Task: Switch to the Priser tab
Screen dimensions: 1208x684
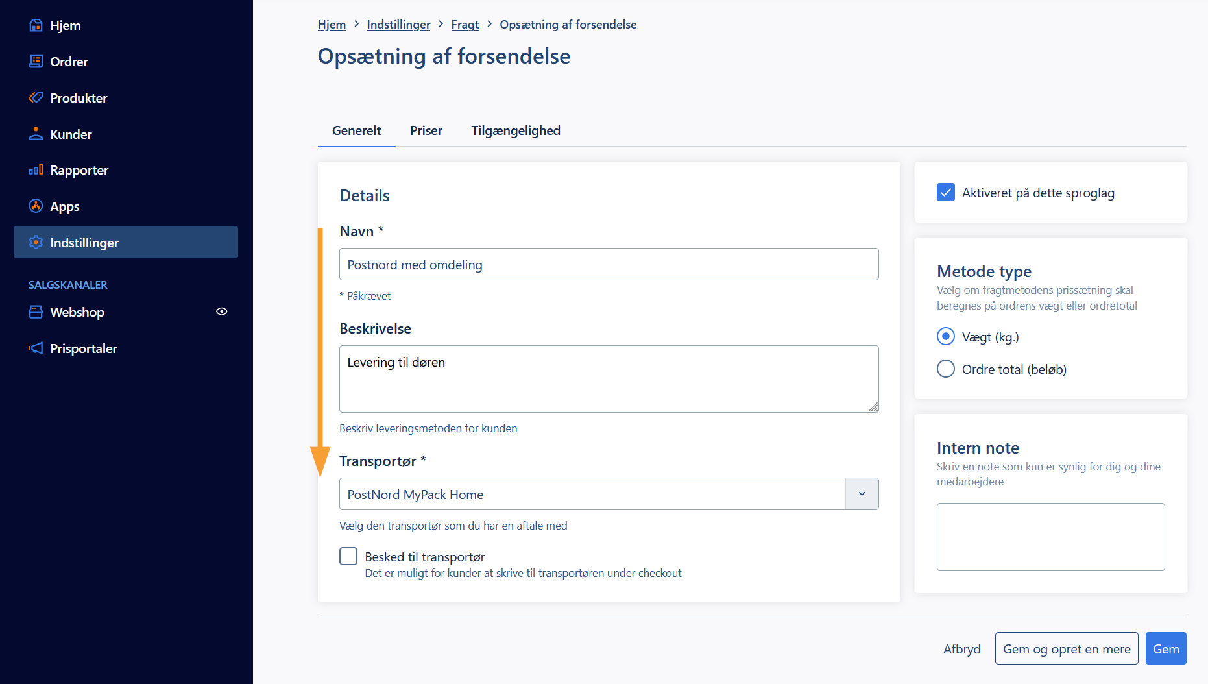Action: [426, 130]
